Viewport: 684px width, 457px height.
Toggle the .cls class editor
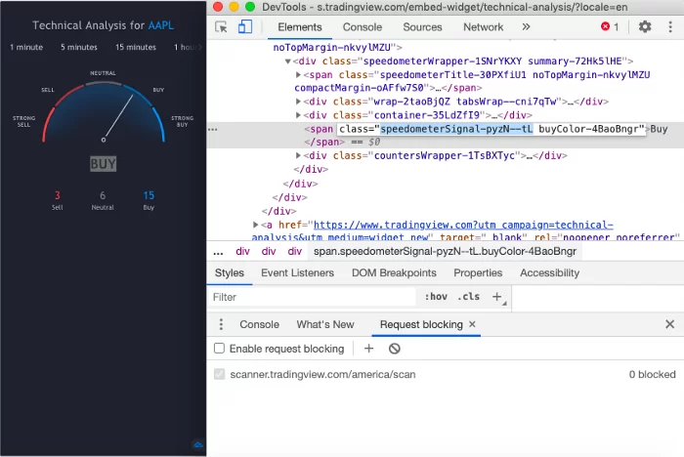(x=468, y=297)
